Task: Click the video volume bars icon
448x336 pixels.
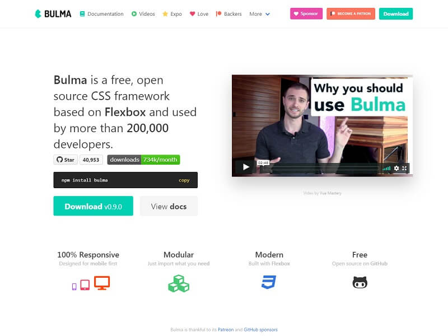Action: [386, 169]
